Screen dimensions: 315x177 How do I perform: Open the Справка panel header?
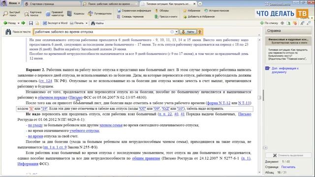point(288,30)
